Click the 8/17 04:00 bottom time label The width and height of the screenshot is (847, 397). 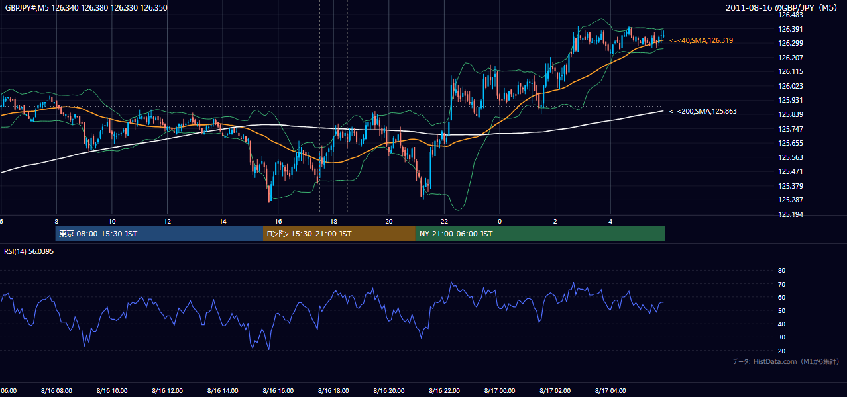(610, 391)
